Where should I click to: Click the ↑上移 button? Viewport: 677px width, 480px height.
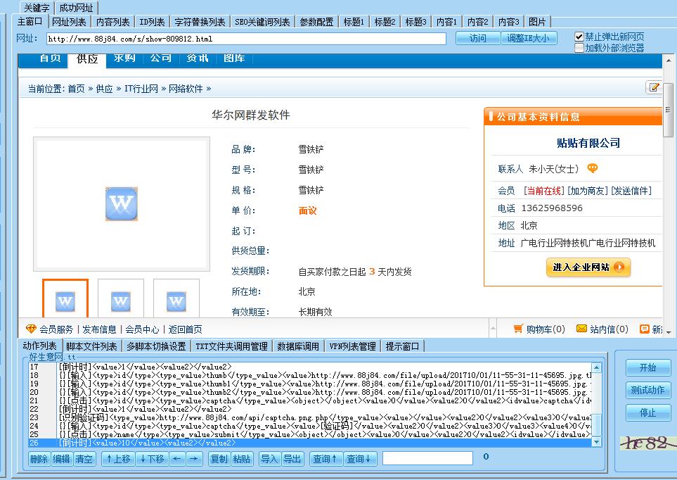click(118, 459)
